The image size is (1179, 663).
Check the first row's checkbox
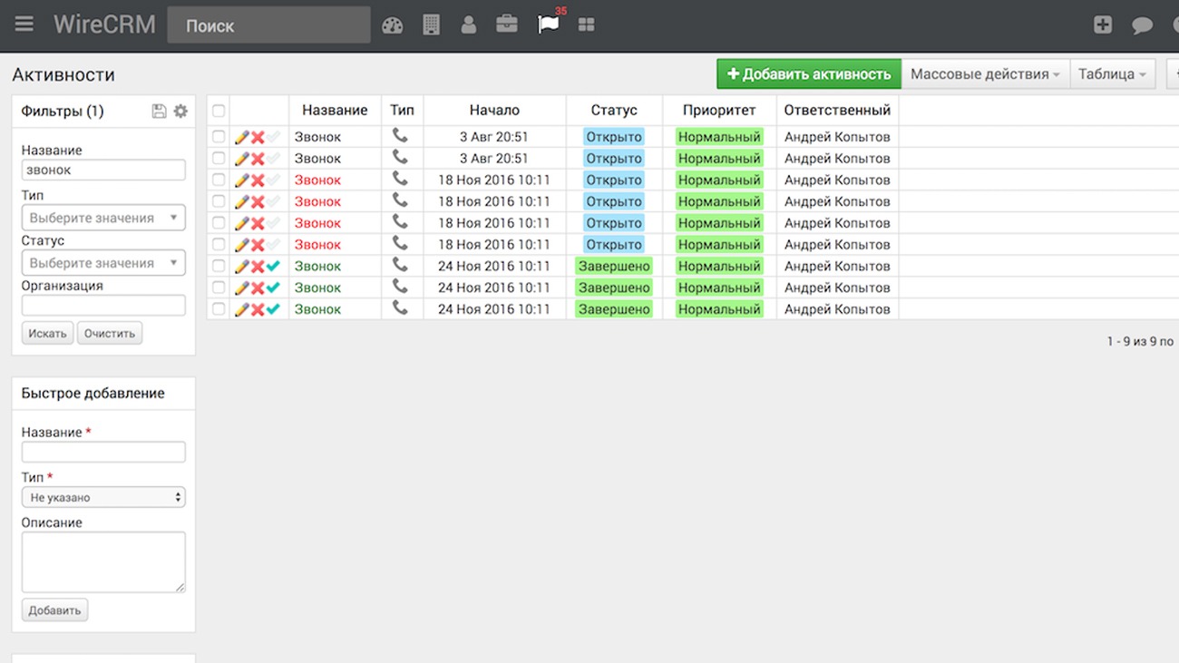[x=219, y=137]
